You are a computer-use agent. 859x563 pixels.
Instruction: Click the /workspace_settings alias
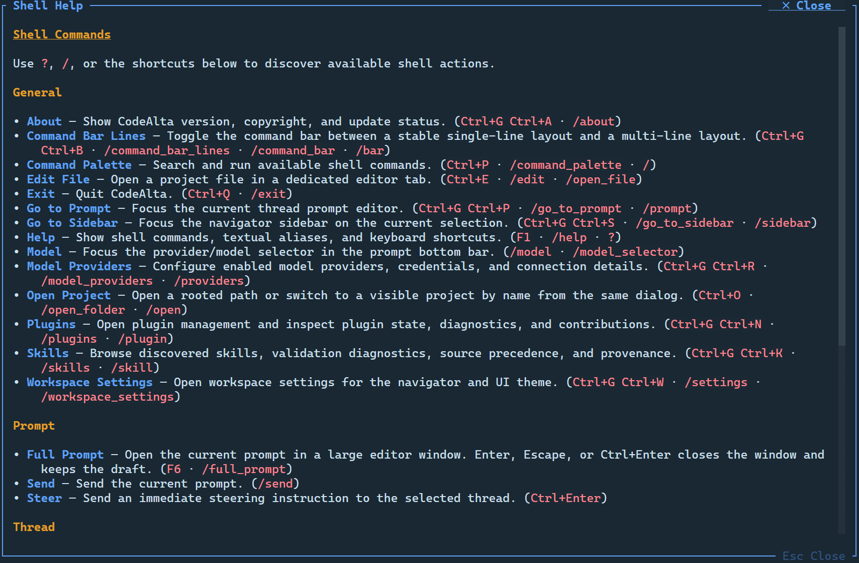coord(107,397)
